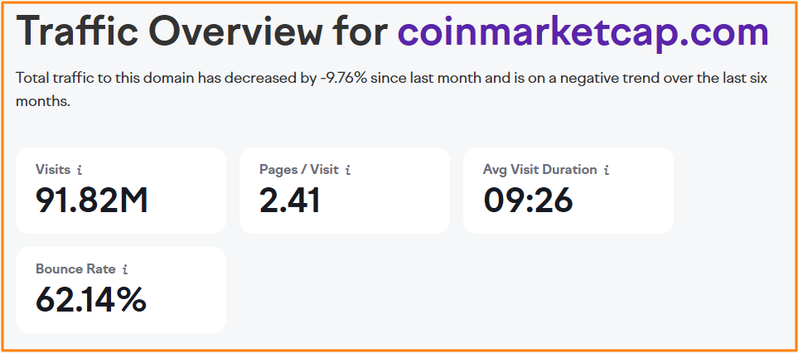This screenshot has height=353, width=798.
Task: Select the Pages / Visit label text
Action: pyautogui.click(x=299, y=169)
